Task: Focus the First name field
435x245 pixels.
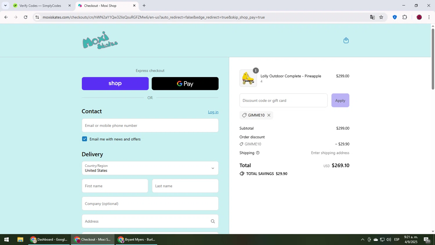Action: [x=115, y=186]
